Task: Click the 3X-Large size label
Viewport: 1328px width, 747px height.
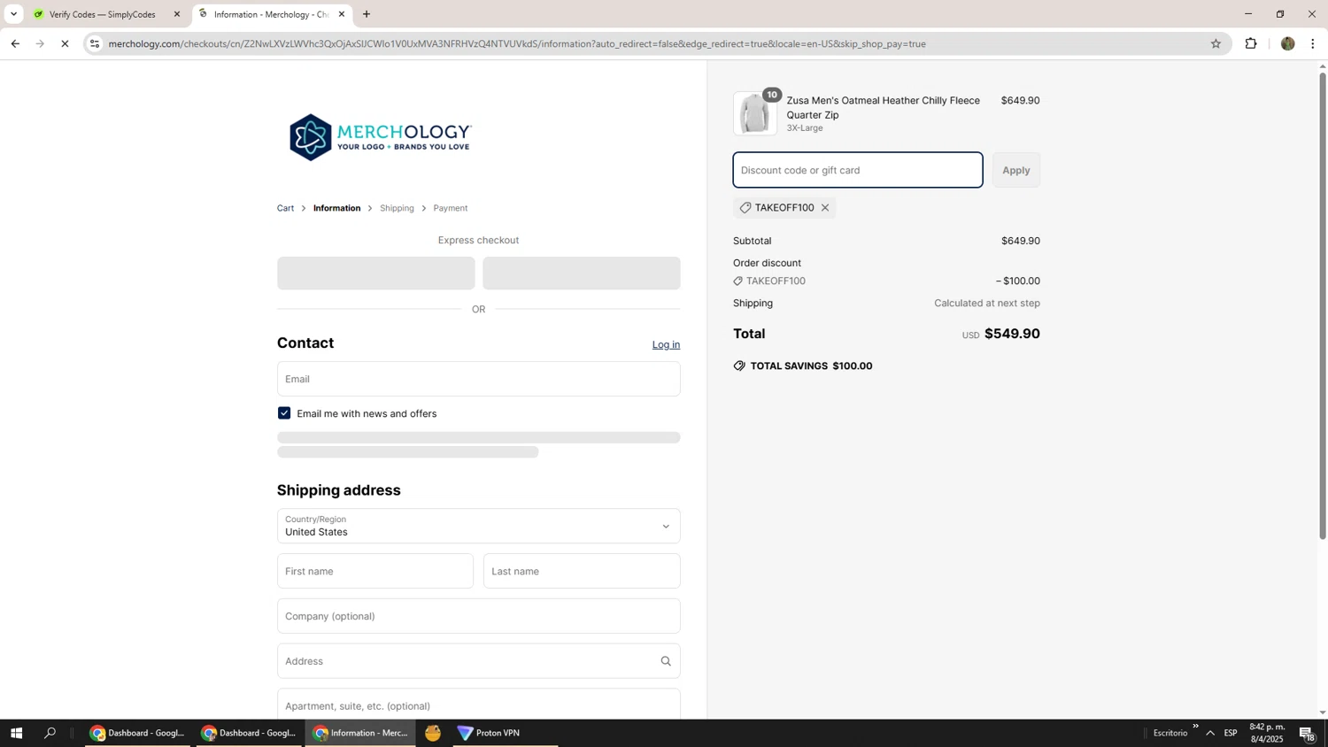Action: [805, 127]
